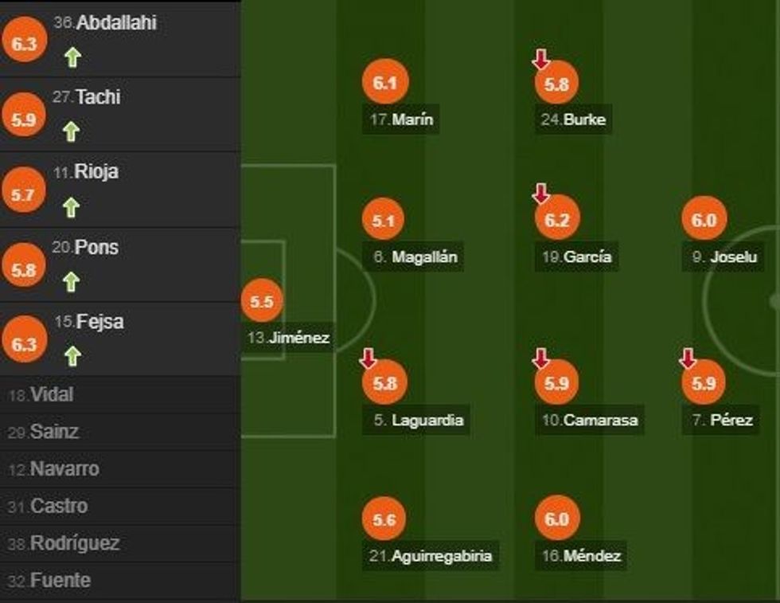Select the 16.Méndez name label
780x603 pixels.
pos(580,556)
